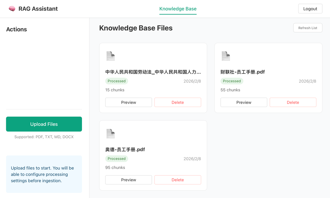Click the 2026/2/8 date on the 奥德 card
330x198 pixels.
192,159
